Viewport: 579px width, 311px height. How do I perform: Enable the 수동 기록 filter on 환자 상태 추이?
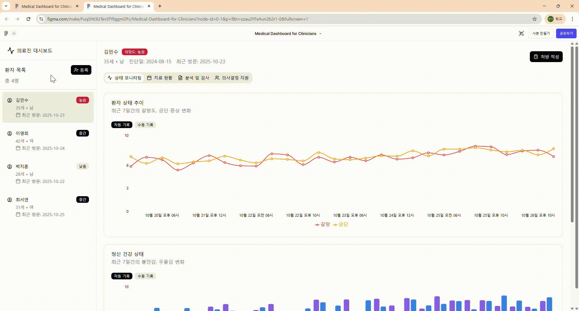point(145,124)
